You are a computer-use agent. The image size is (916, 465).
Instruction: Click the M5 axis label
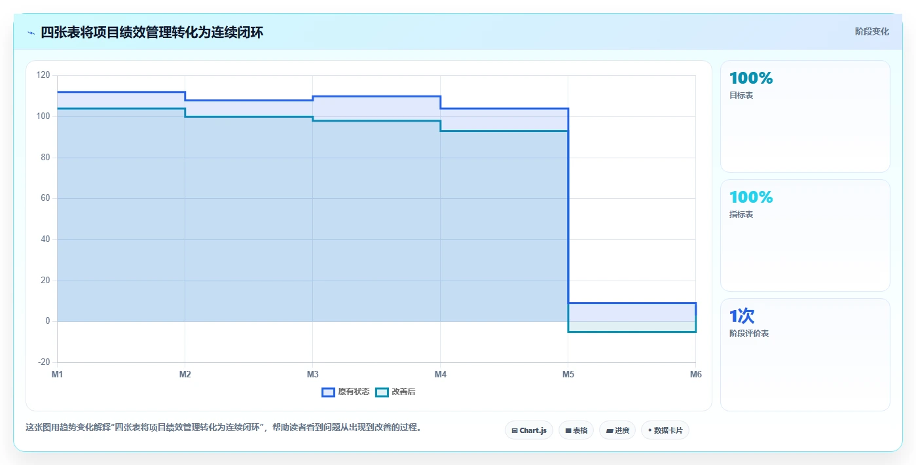pos(568,374)
